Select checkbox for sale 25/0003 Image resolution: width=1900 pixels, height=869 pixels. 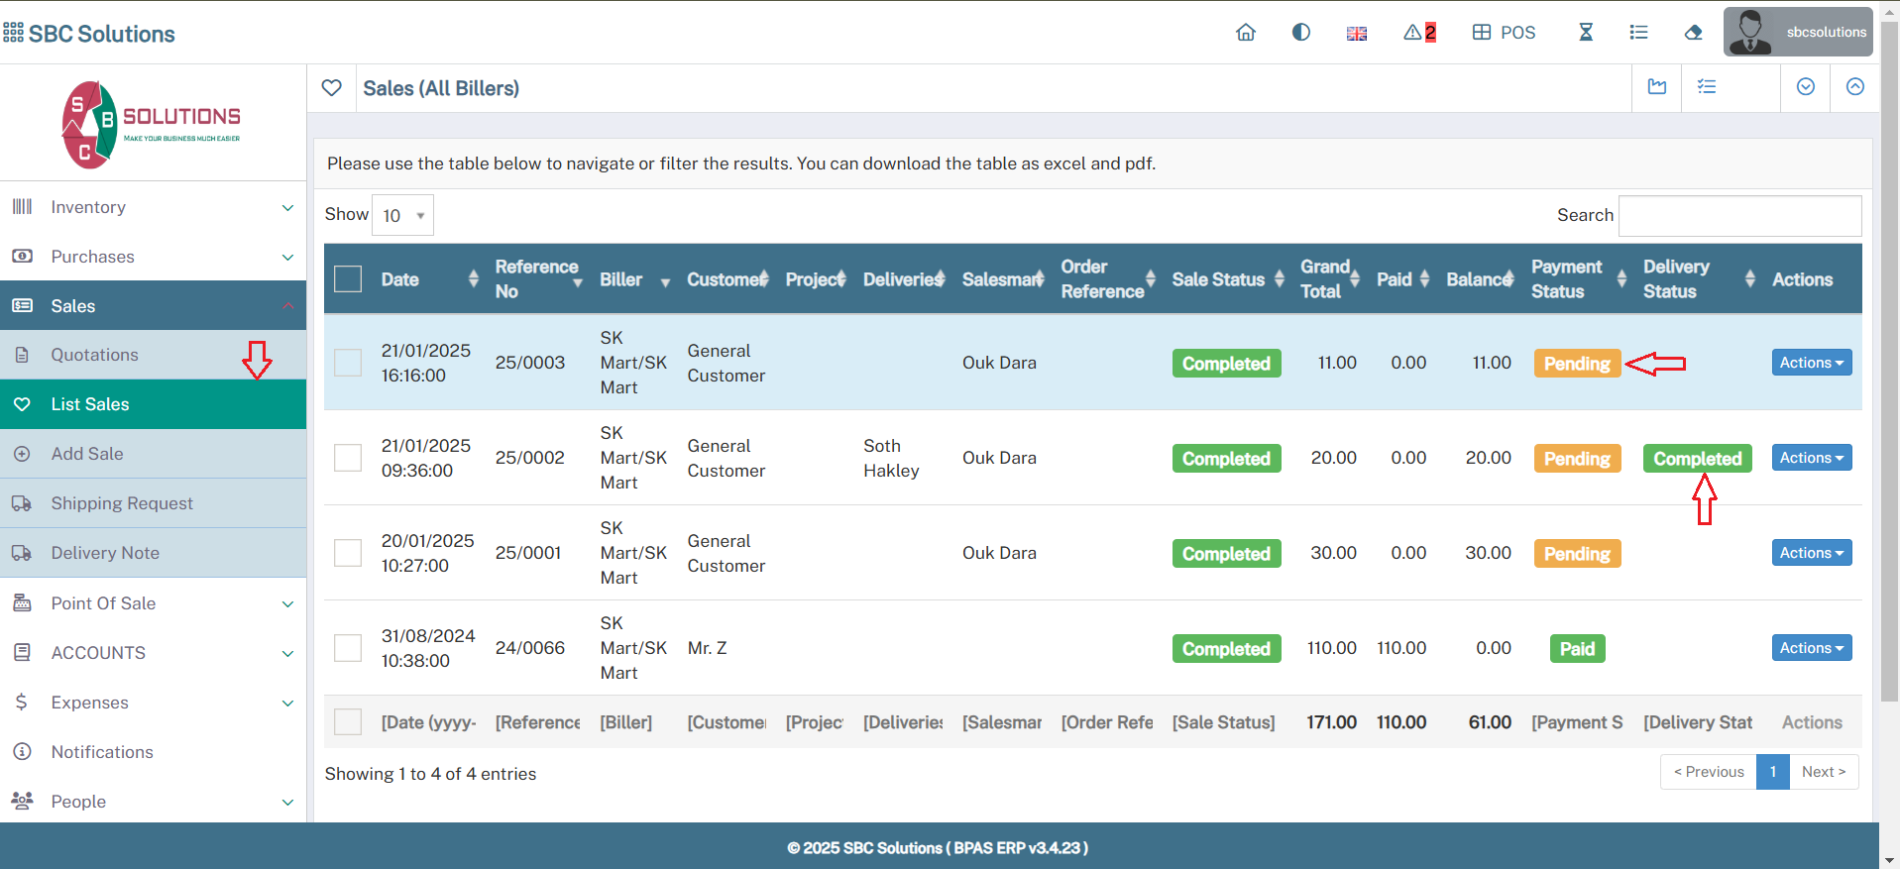click(348, 363)
